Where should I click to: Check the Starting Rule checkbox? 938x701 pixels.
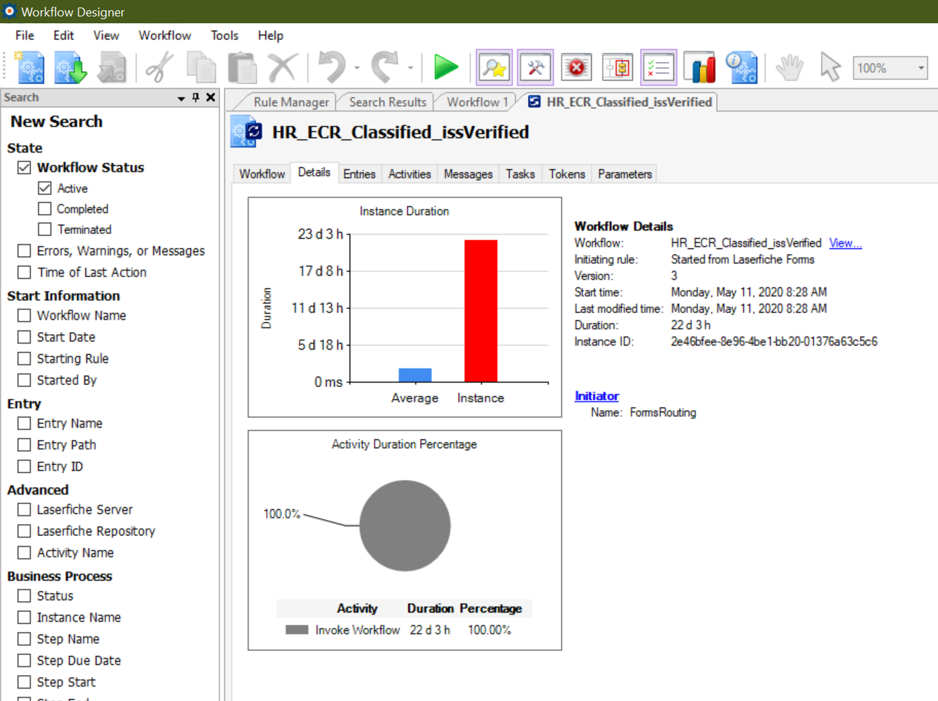click(24, 359)
